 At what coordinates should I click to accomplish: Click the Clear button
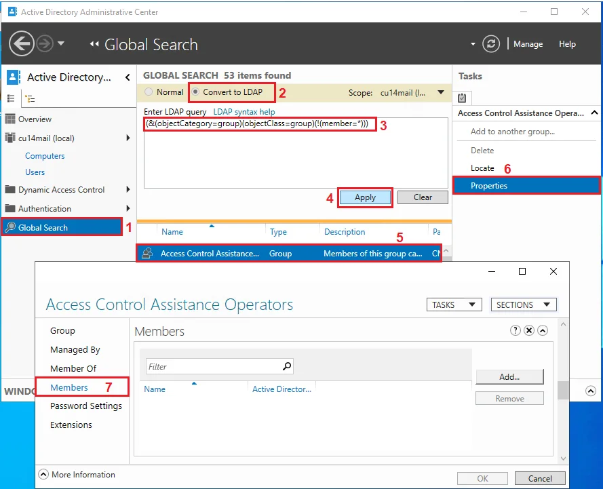(x=423, y=197)
